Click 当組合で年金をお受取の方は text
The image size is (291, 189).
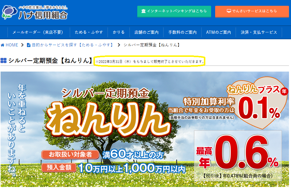click(x=201, y=110)
